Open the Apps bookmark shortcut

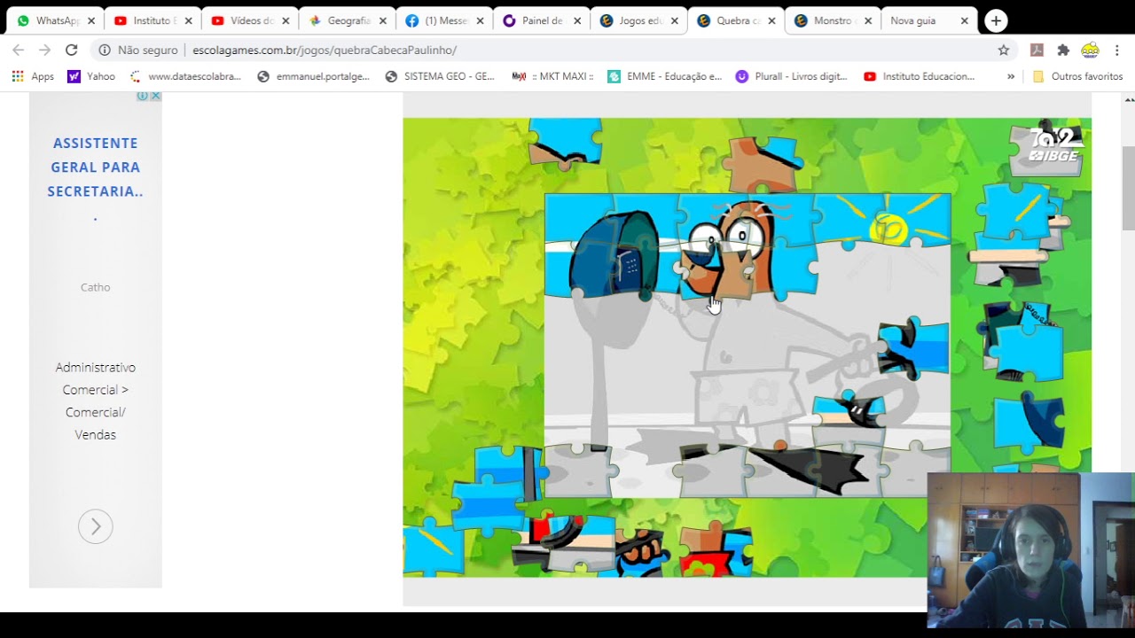pyautogui.click(x=33, y=76)
